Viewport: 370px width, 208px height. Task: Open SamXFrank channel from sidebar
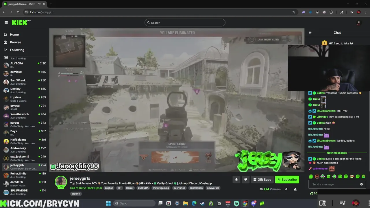click(x=25, y=82)
